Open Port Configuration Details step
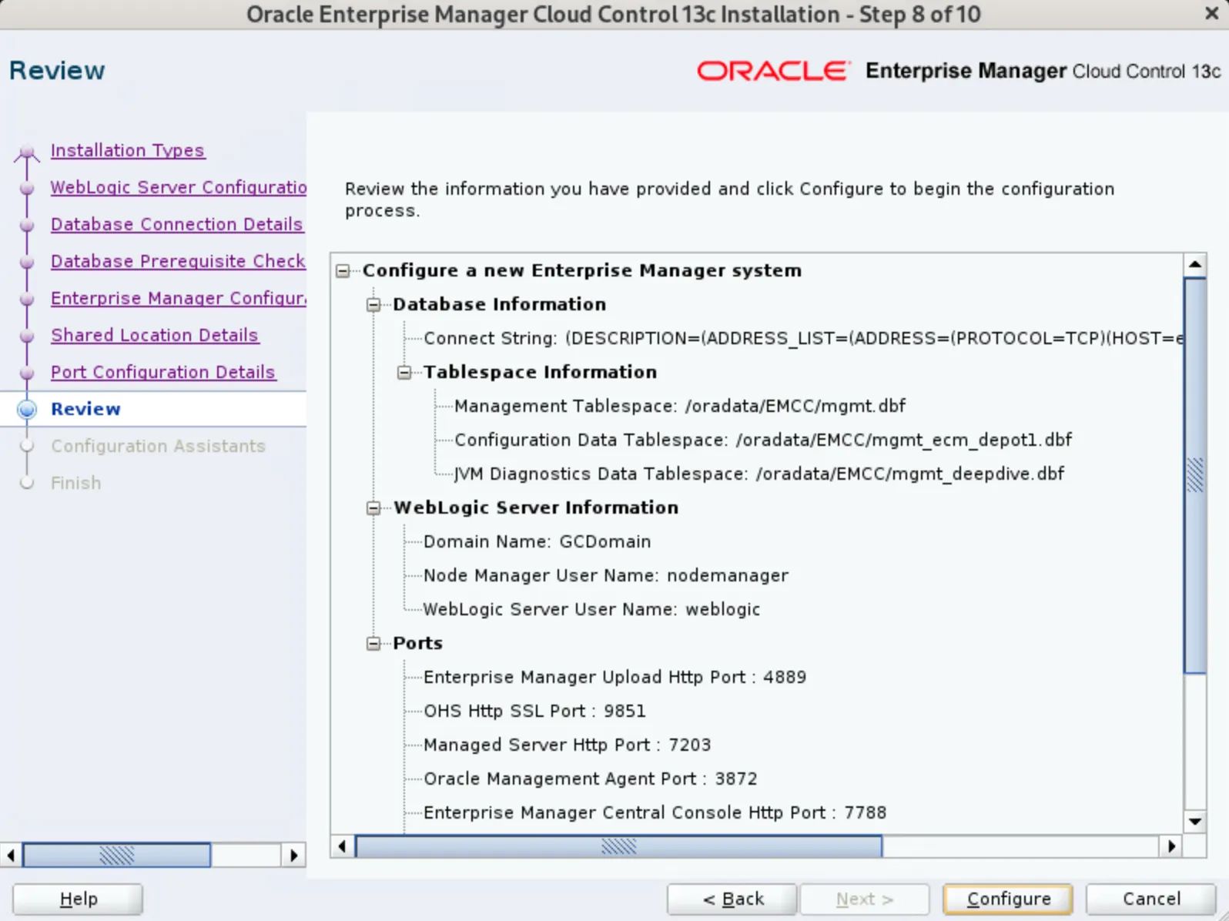 click(163, 372)
